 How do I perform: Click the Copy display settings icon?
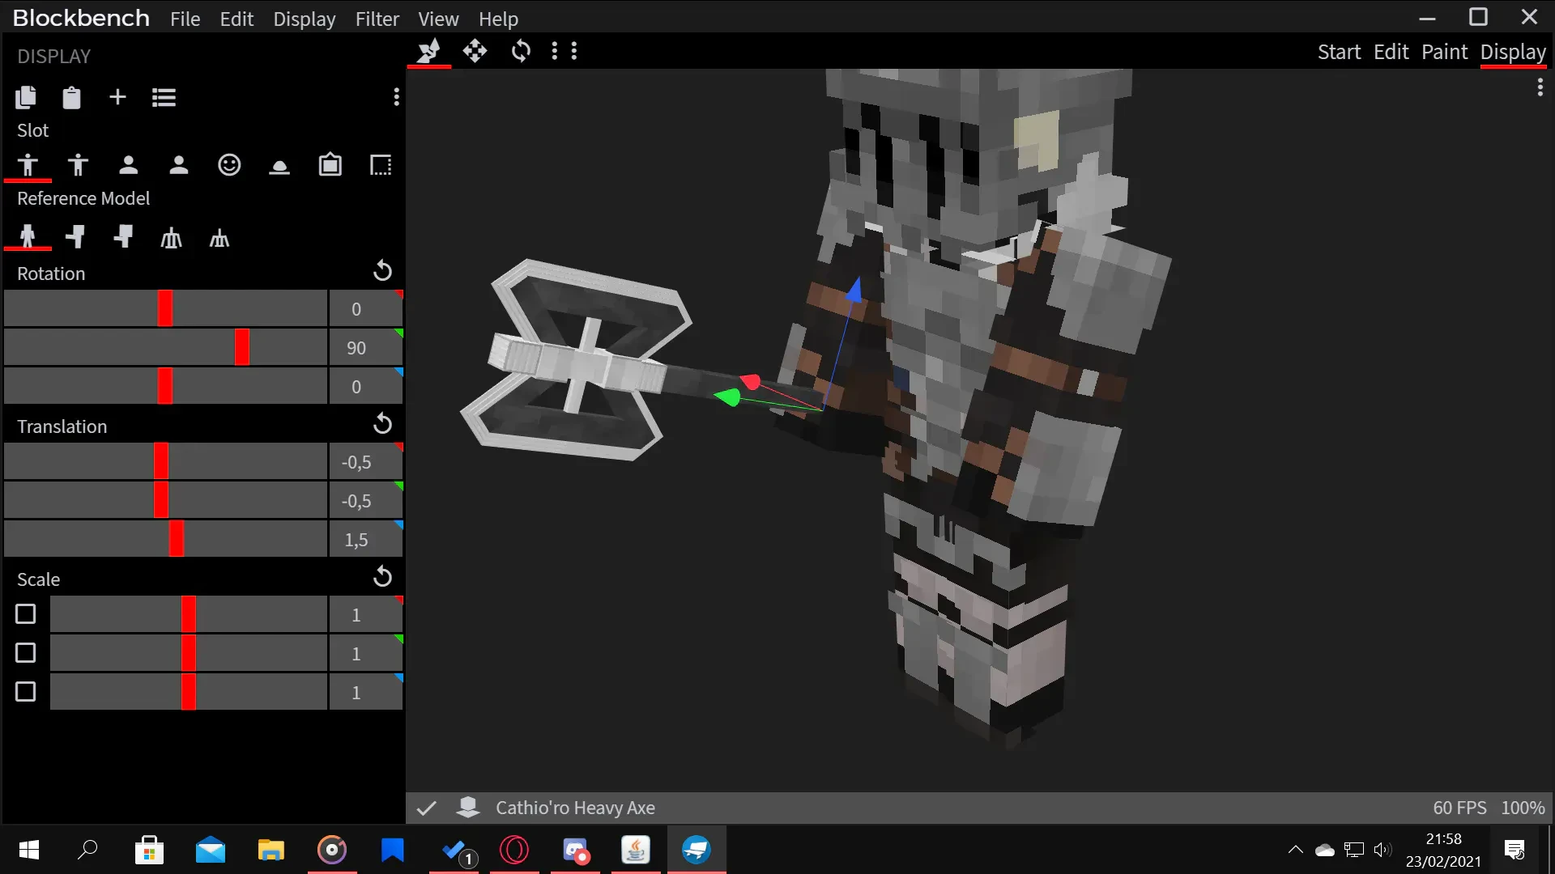click(26, 98)
